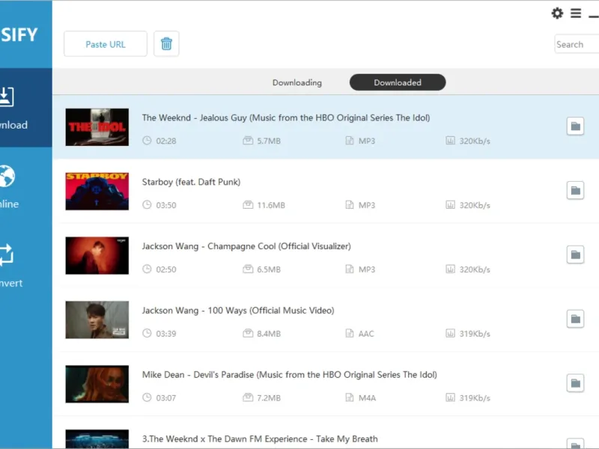This screenshot has width=599, height=449.
Task: Click 320Kb/s bitrate of Jealous Guy
Action: [475, 141]
